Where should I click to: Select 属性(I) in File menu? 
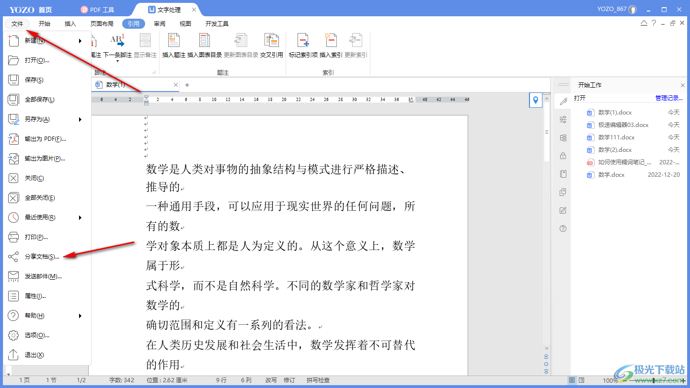(47, 296)
